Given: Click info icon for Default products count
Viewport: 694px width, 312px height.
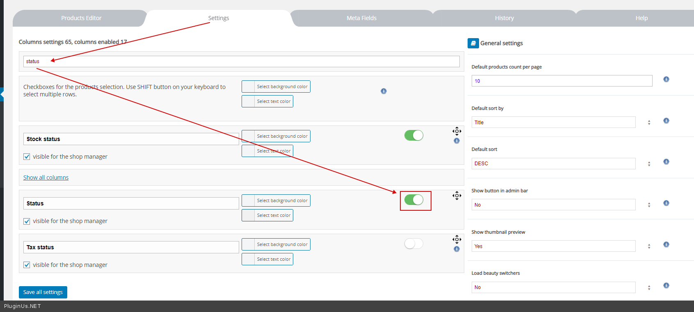Looking at the screenshot, I should coord(666,79).
